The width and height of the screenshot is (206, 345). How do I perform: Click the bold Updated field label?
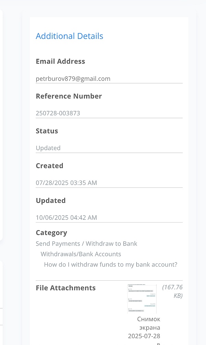(x=50, y=200)
